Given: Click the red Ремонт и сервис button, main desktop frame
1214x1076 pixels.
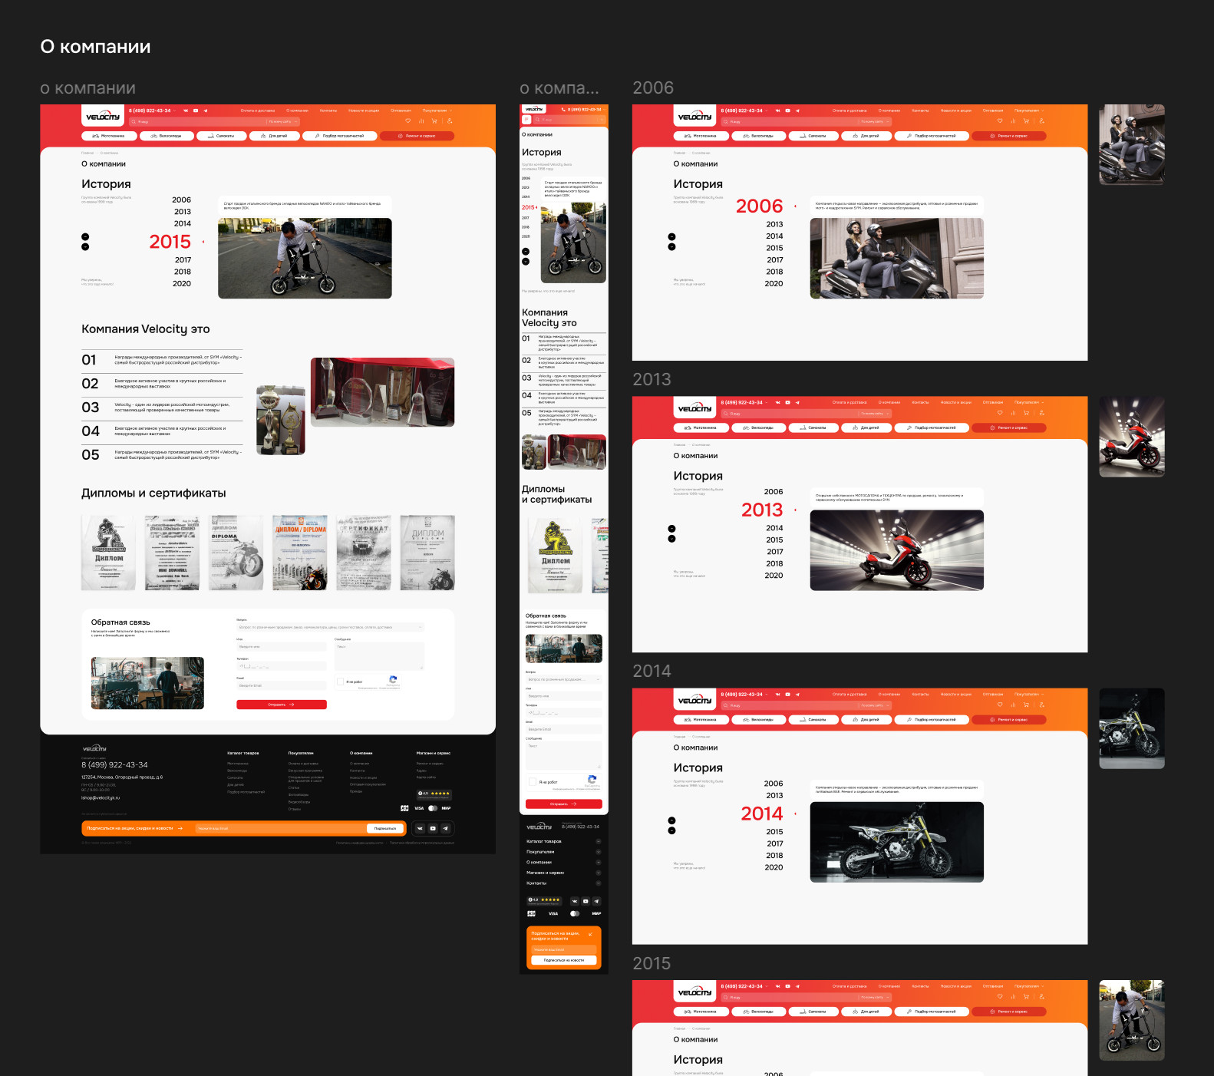Looking at the screenshot, I should tap(417, 136).
